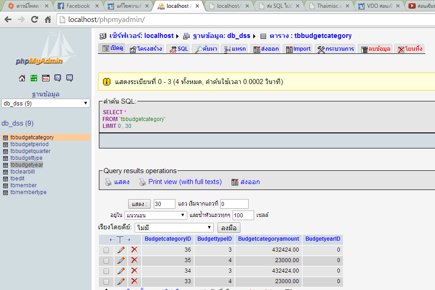This screenshot has width=435, height=290.
Task: Edit row 33 with pencil icon
Action: 121,281
